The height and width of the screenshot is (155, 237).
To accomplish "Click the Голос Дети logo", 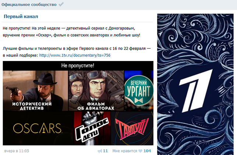I will [x=92, y=128].
